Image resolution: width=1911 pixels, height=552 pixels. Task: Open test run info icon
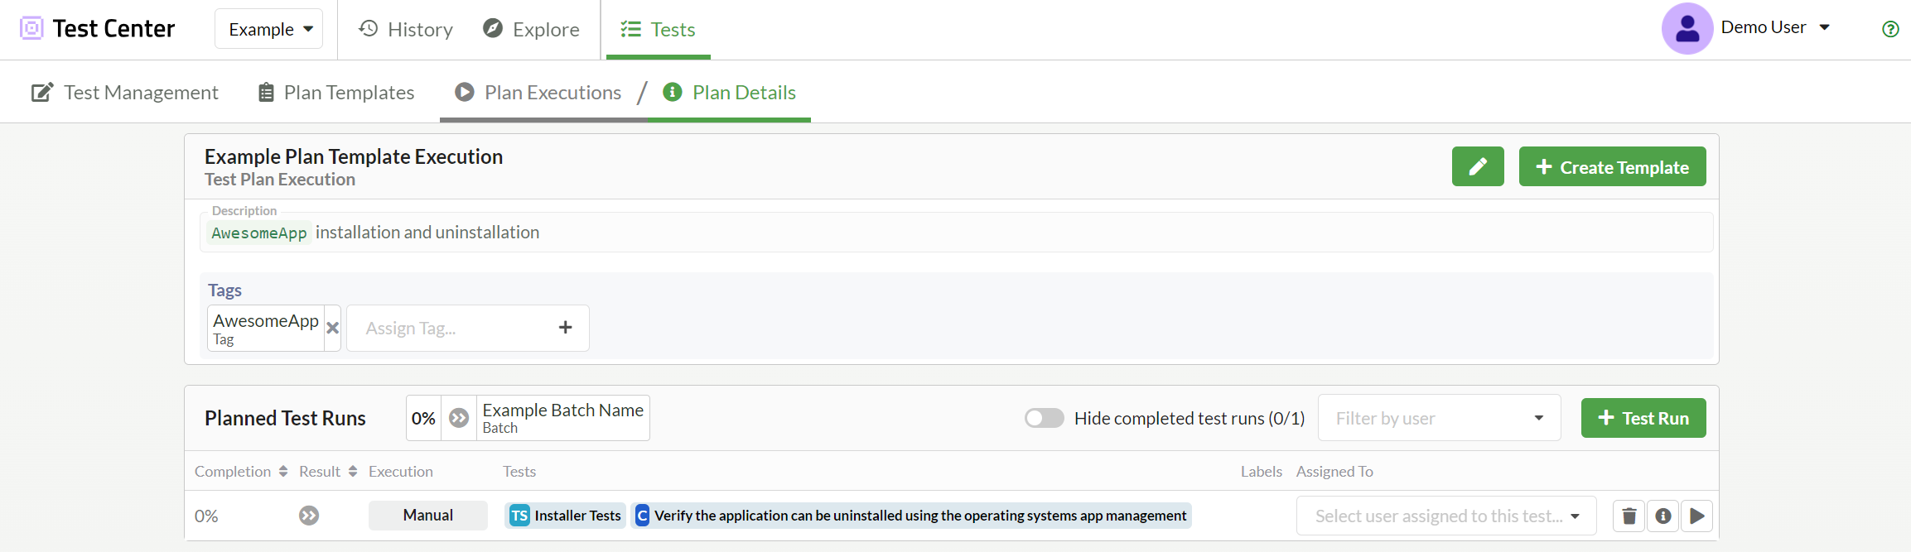tap(1662, 516)
